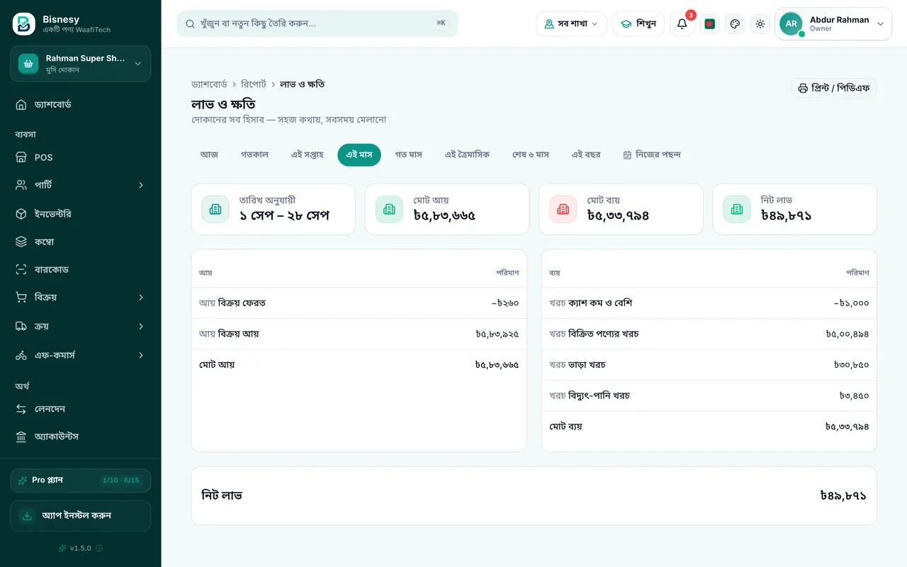
Task: Go to রিপোর্ট breadcrumb link
Action: [254, 84]
